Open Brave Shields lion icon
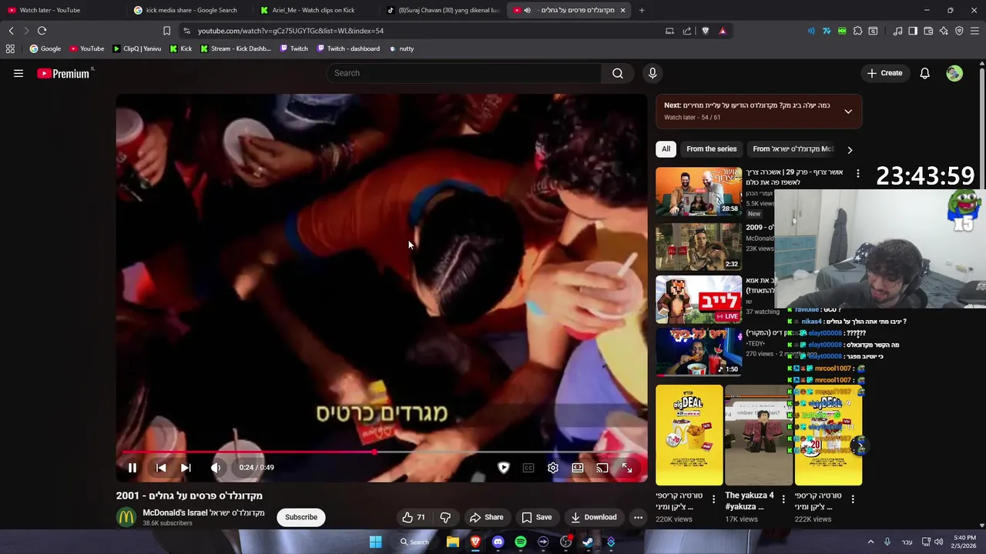The height and width of the screenshot is (554, 986). point(705,31)
